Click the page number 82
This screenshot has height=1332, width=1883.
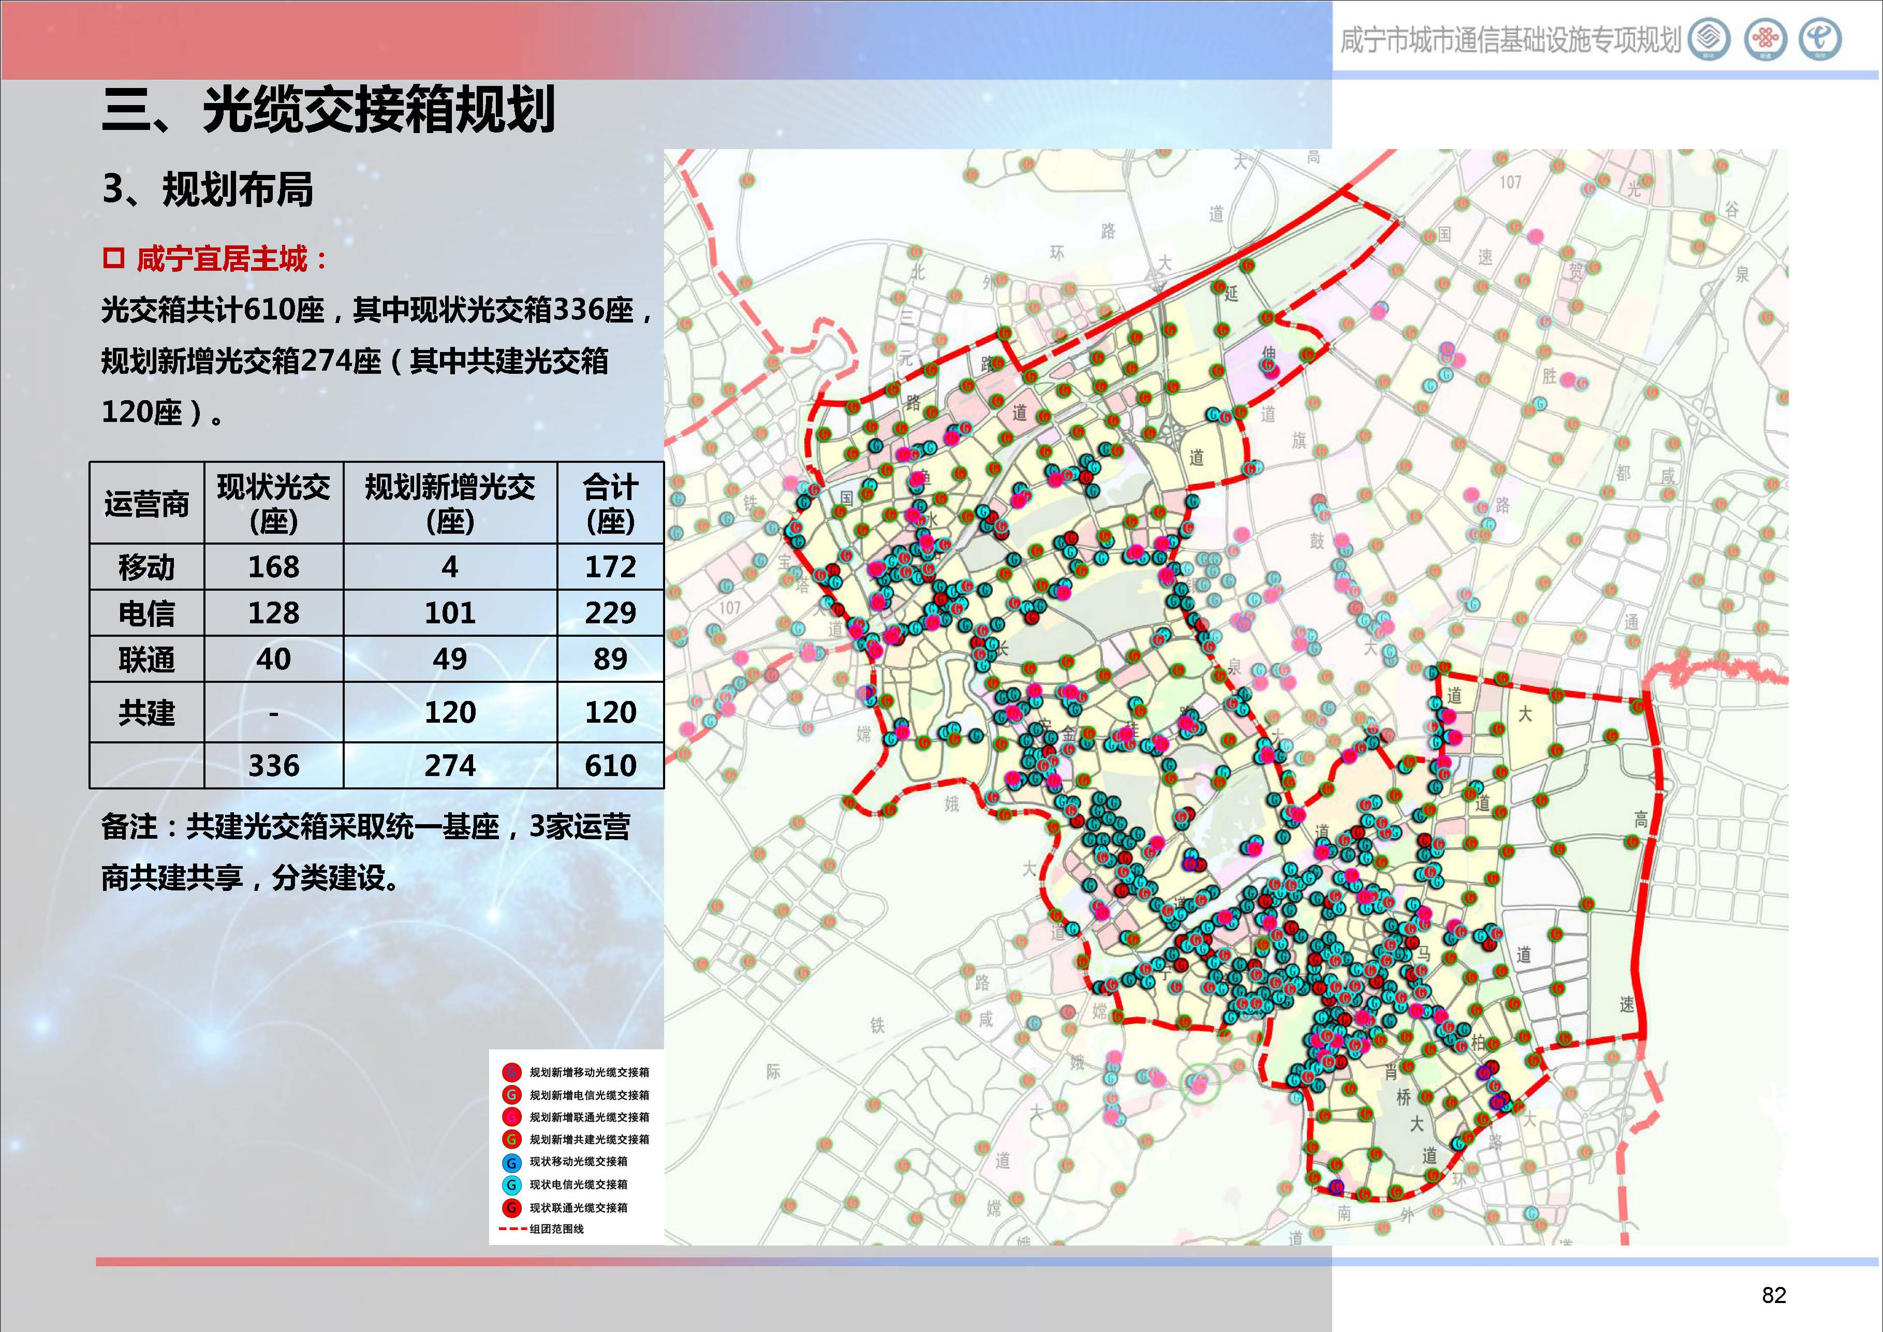(x=1774, y=1295)
